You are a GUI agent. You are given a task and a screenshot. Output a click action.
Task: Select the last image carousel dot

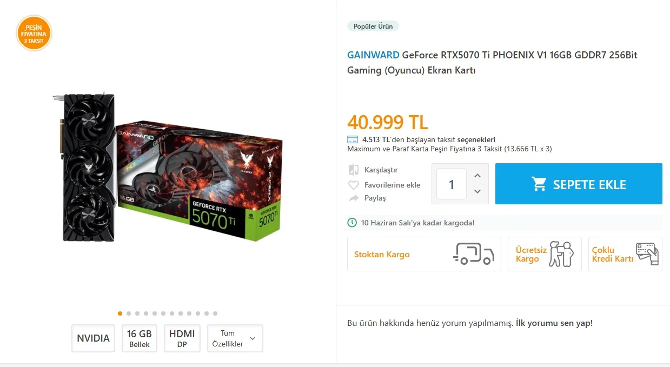[x=215, y=313]
